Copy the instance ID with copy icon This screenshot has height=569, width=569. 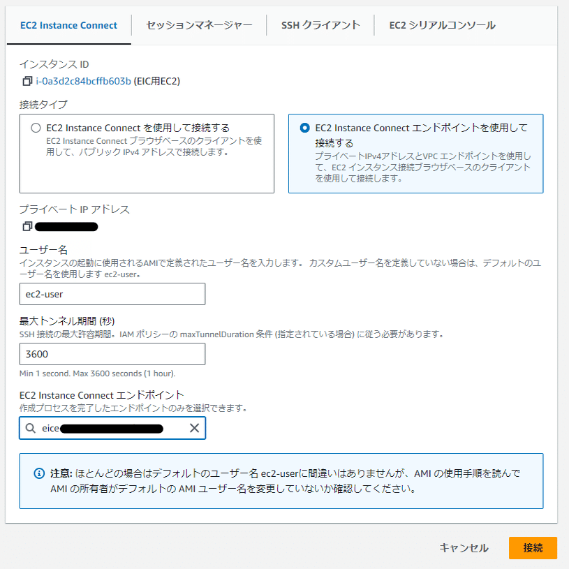[27, 81]
